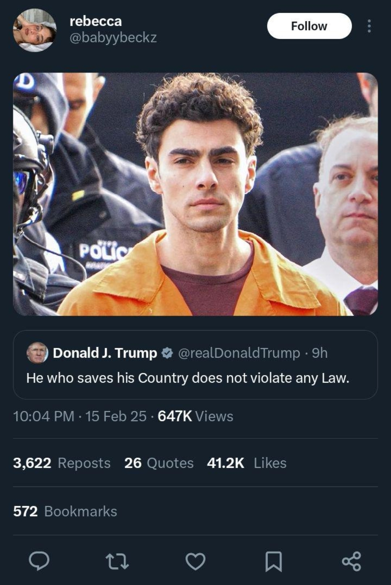
Task: Expand the attached orange jumpsuit photo
Action: 195,194
